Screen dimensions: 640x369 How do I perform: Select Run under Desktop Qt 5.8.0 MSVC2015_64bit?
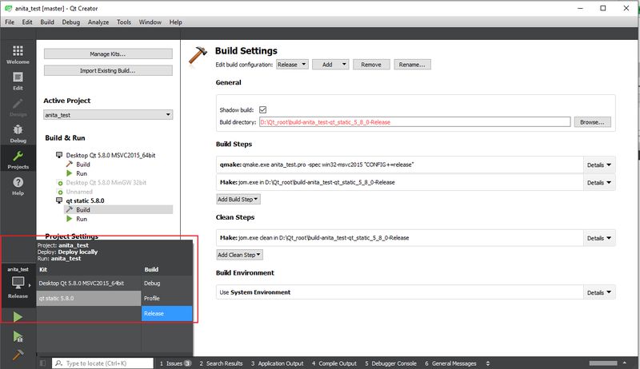pyautogui.click(x=82, y=173)
